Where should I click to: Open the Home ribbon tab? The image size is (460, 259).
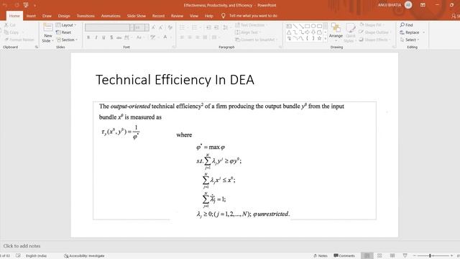point(14,16)
